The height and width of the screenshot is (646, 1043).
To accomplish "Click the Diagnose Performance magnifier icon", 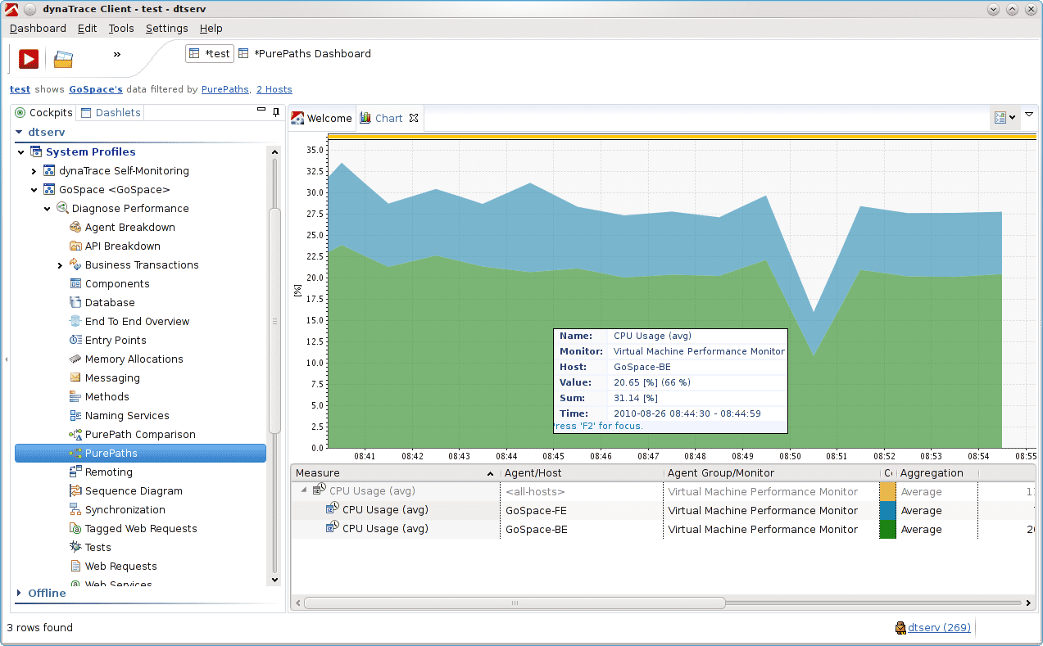I will pyautogui.click(x=62, y=208).
